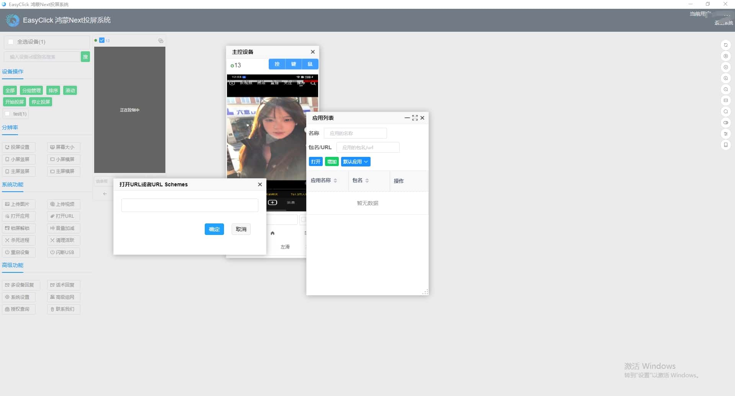The height and width of the screenshot is (396, 735).
Task: Click the sliders settings icon in right toolbar
Action: coord(725,134)
